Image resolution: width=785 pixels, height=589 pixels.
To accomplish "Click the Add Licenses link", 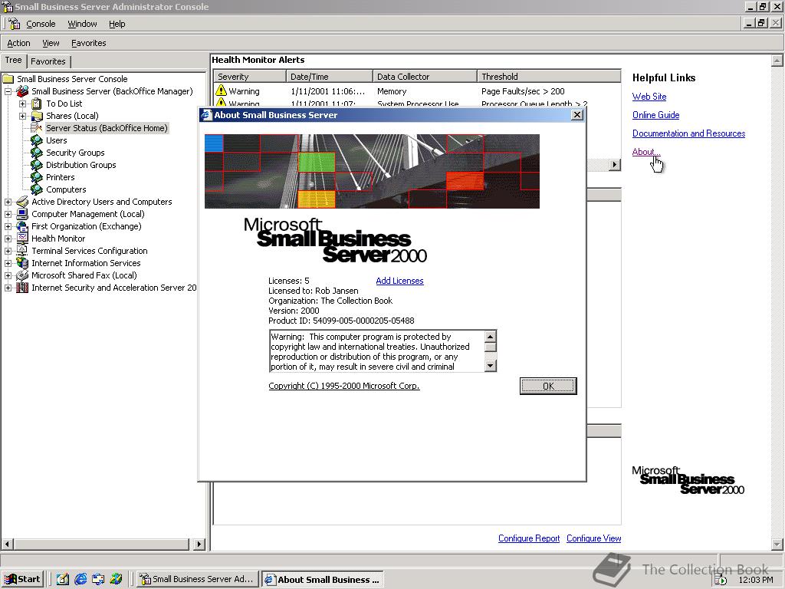I will [x=399, y=281].
